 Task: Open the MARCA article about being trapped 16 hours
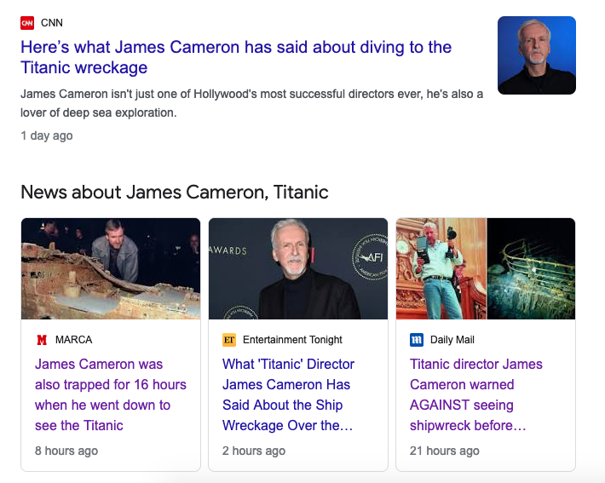(111, 394)
